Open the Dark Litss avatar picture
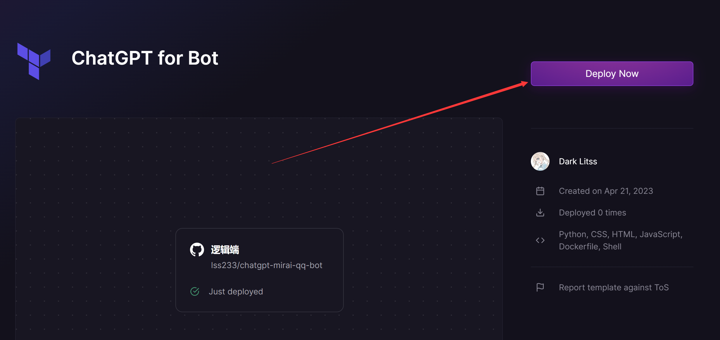 pos(540,161)
